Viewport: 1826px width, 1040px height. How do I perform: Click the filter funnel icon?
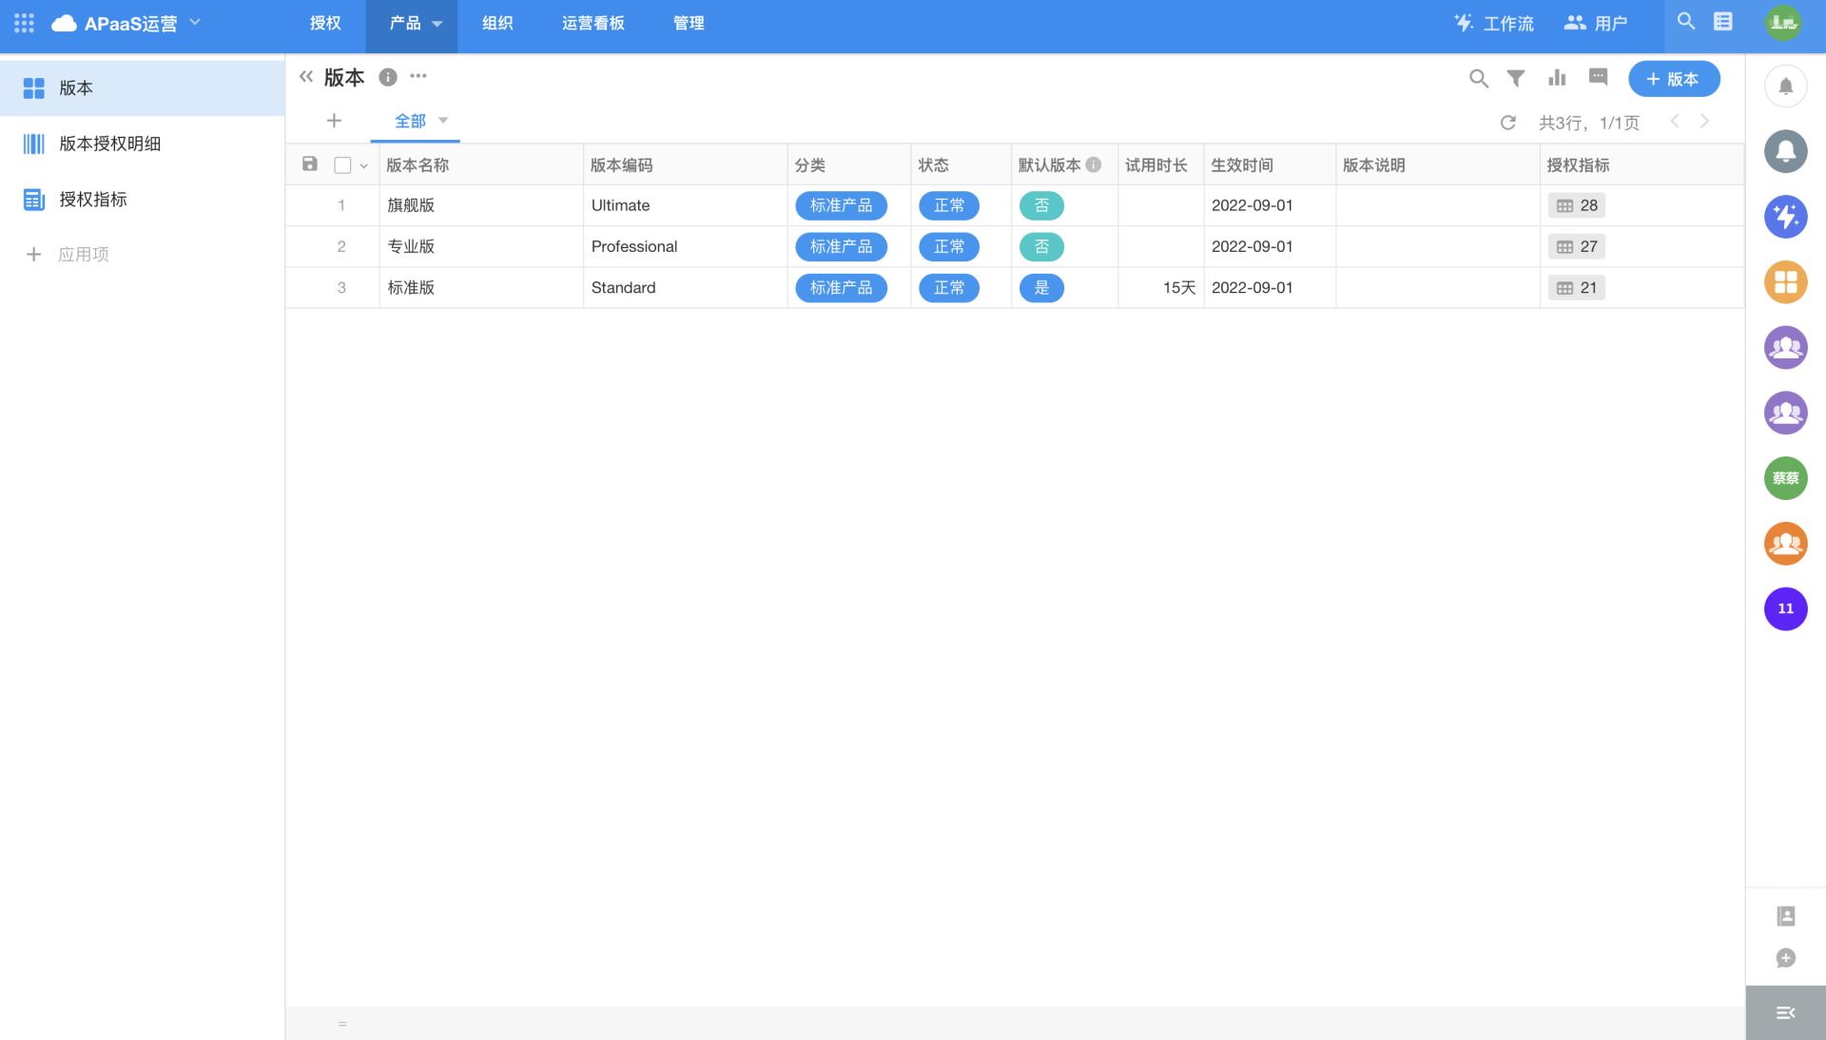1516,79
